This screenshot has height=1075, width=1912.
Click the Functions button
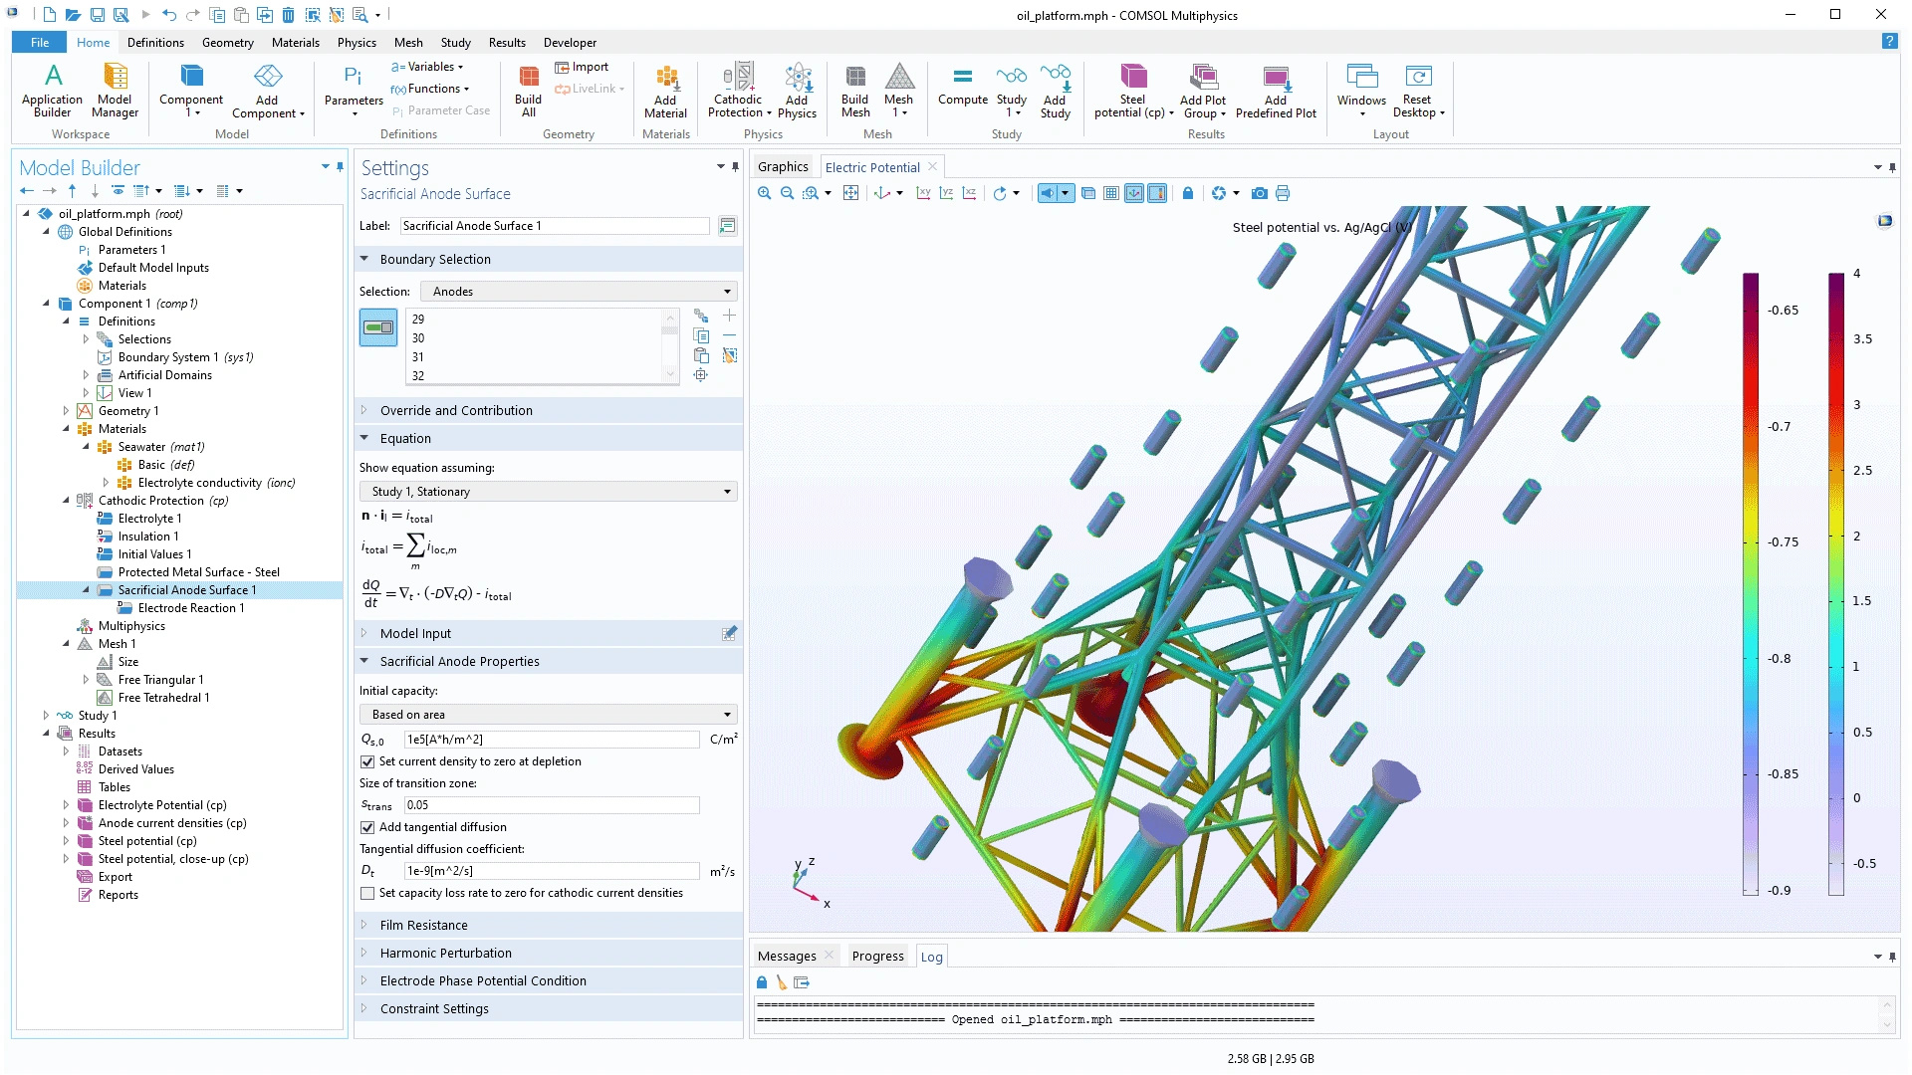coord(429,89)
